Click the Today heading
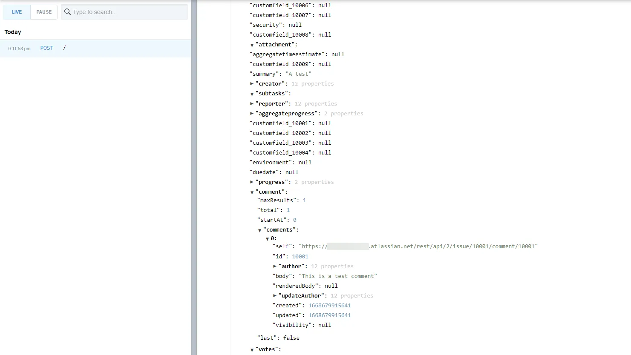This screenshot has height=355, width=631. tap(13, 32)
